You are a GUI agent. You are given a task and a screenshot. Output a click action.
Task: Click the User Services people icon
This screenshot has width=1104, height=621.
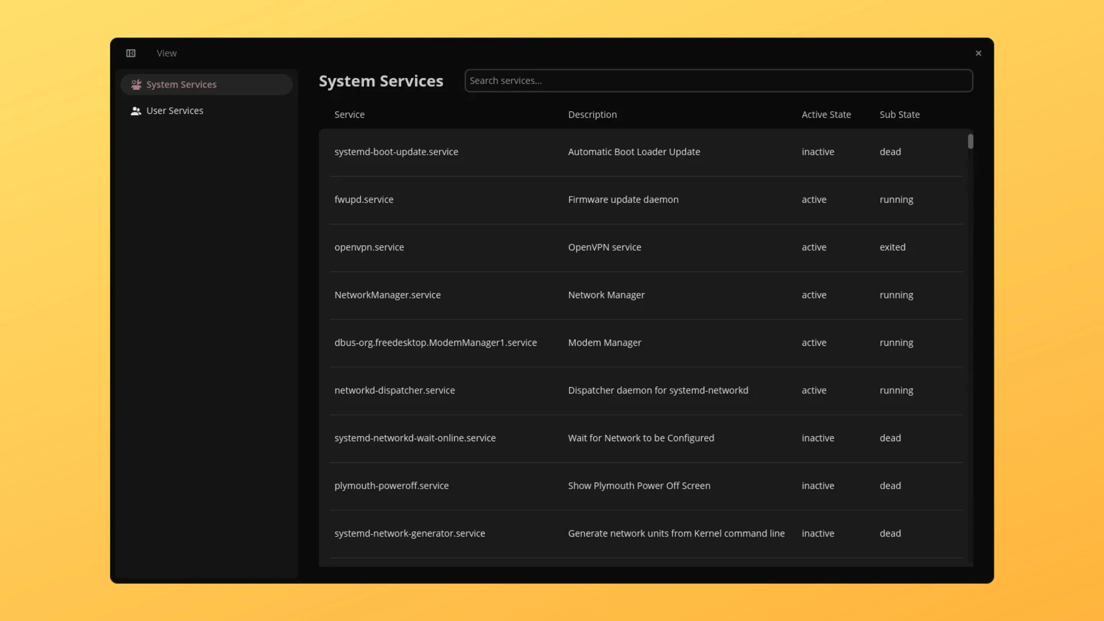click(x=136, y=110)
